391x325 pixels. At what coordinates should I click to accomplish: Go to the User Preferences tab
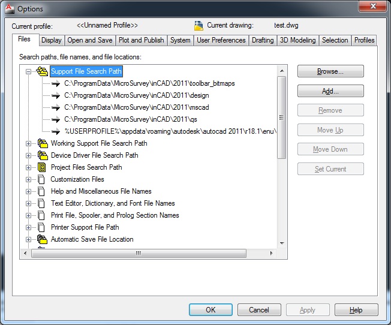click(221, 40)
